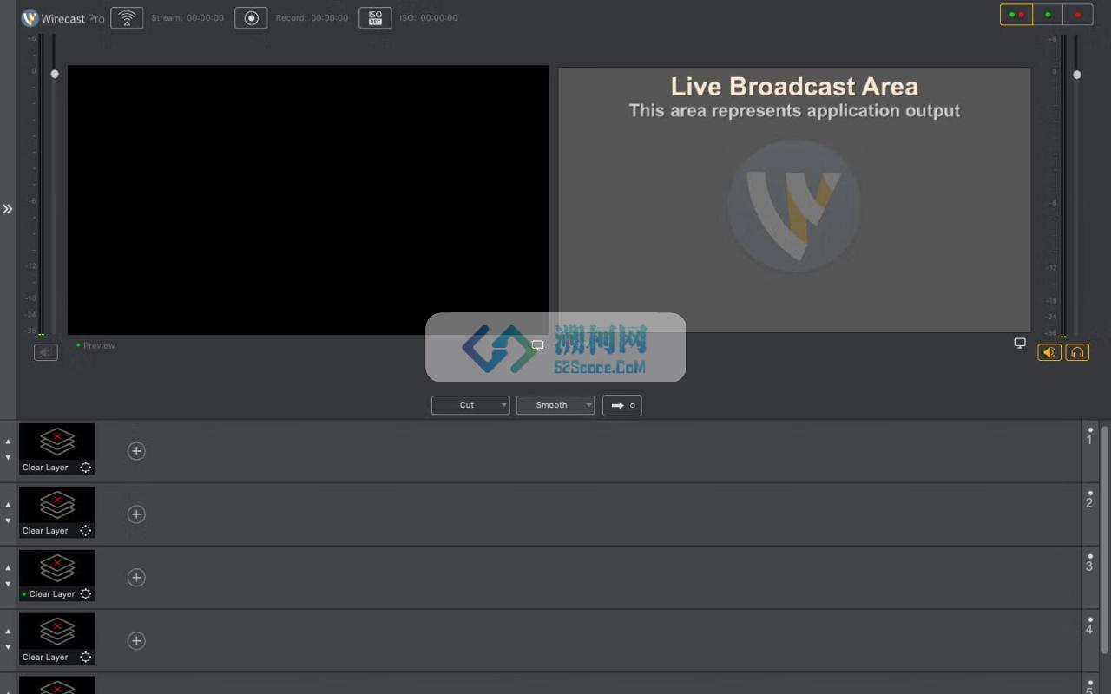The image size is (1111, 694).
Task: Toggle the headphones monitor button
Action: point(1077,352)
